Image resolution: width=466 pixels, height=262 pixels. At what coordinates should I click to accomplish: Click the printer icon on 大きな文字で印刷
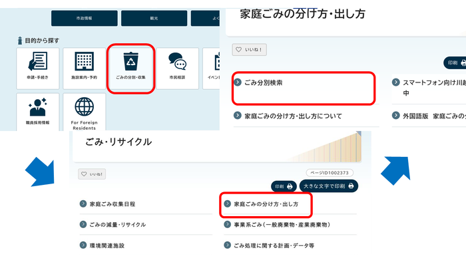click(351, 186)
